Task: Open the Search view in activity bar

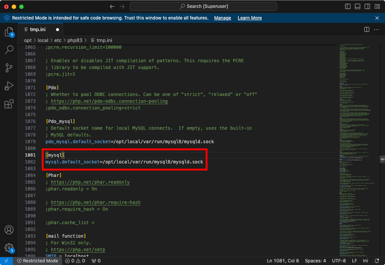Action: point(9,50)
